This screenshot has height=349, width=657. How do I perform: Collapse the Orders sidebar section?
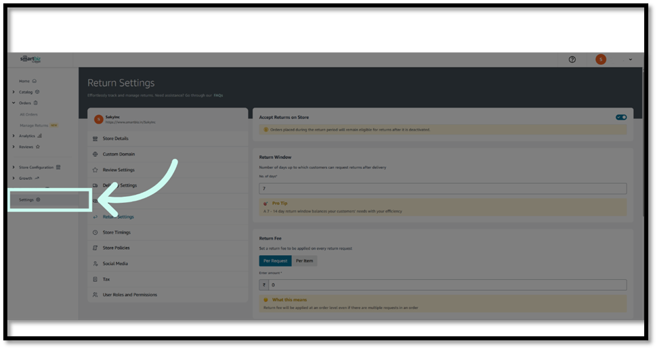coord(14,103)
